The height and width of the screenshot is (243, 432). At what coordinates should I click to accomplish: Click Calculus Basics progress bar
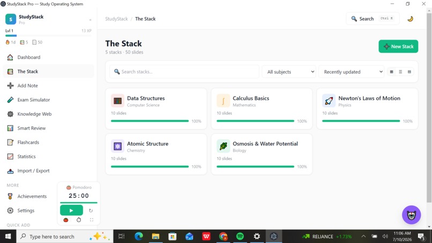coord(256,121)
